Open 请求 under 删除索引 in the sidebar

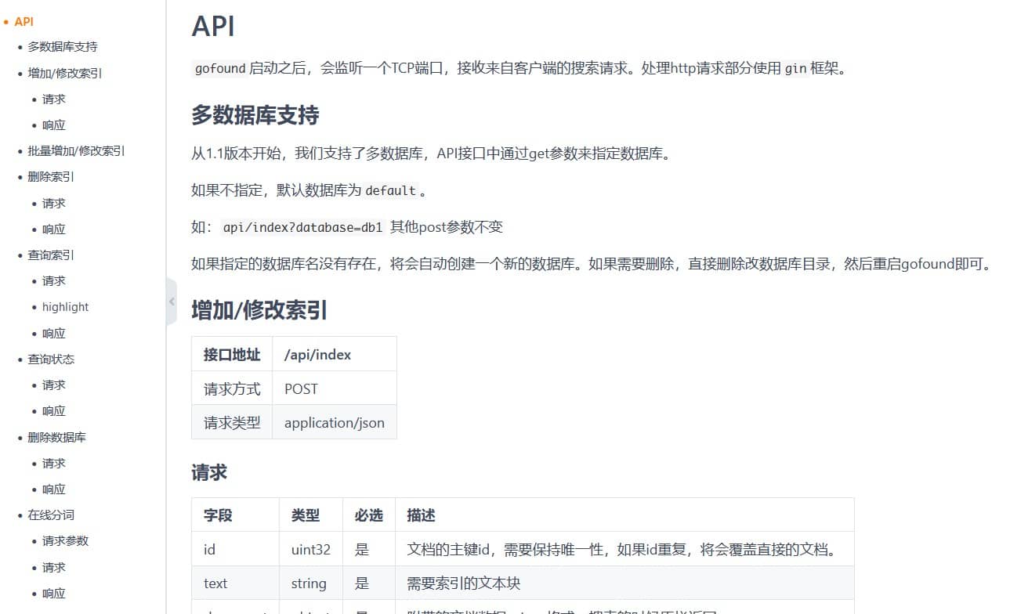pos(54,204)
